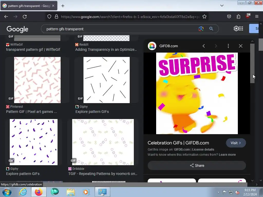The width and height of the screenshot is (263, 197).
Task: Open the Firefox hamburger application menu
Action: click(257, 17)
